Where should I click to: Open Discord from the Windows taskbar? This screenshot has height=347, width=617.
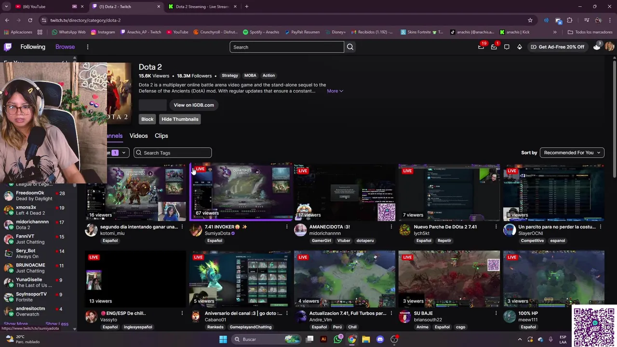pos(380,339)
